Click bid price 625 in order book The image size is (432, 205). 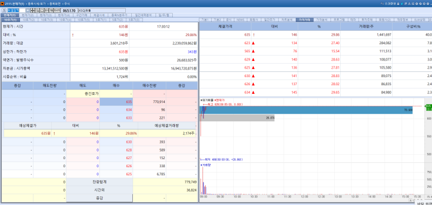coord(116,174)
